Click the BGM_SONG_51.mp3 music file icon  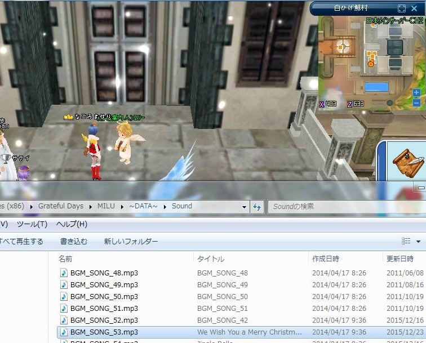click(x=64, y=308)
